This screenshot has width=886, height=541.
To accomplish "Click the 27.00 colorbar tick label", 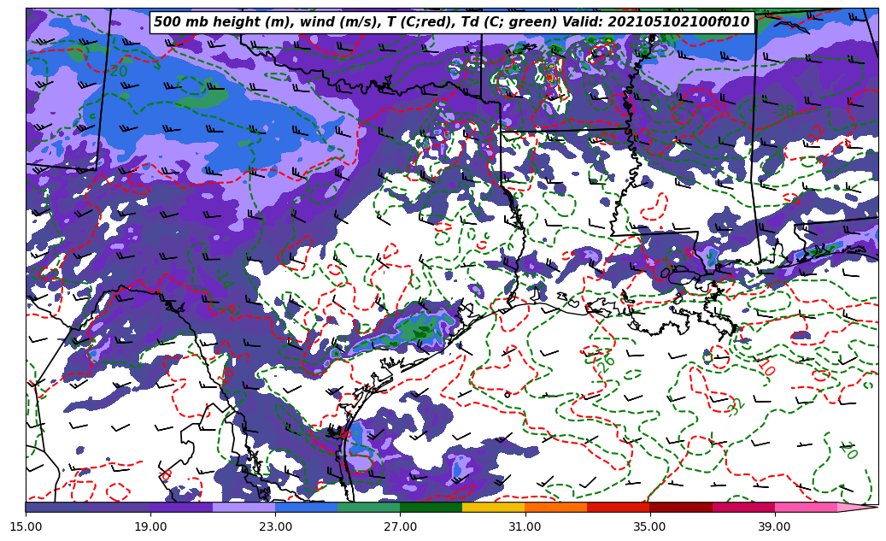I will 400,526.
